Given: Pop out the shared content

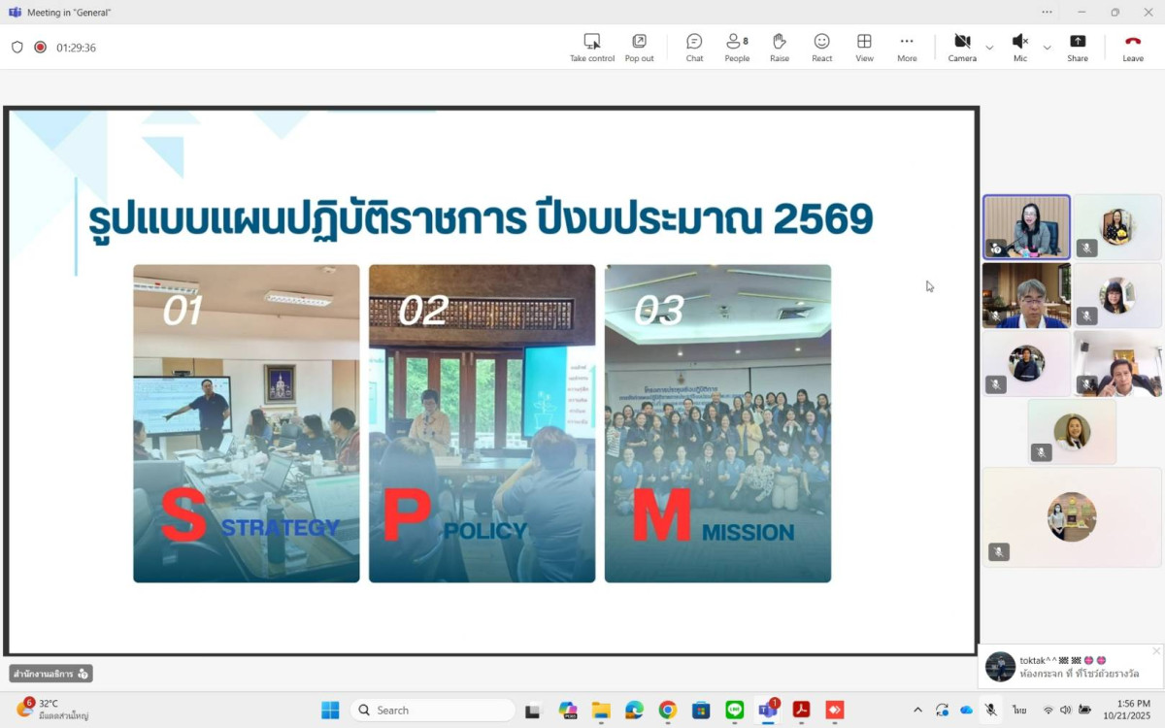Looking at the screenshot, I should click(x=639, y=47).
